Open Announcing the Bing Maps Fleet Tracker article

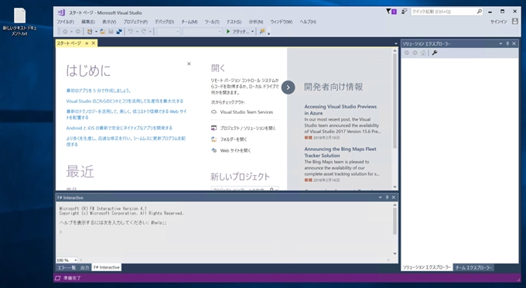(340, 153)
